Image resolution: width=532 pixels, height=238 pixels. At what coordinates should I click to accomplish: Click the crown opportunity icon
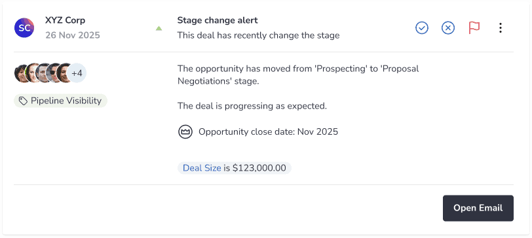185,131
